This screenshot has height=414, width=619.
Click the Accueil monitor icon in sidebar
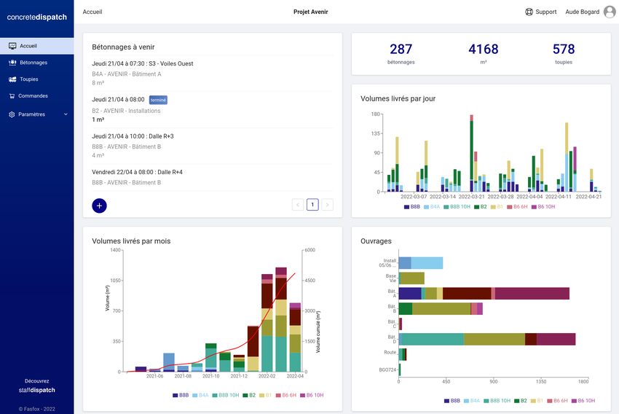[12, 46]
